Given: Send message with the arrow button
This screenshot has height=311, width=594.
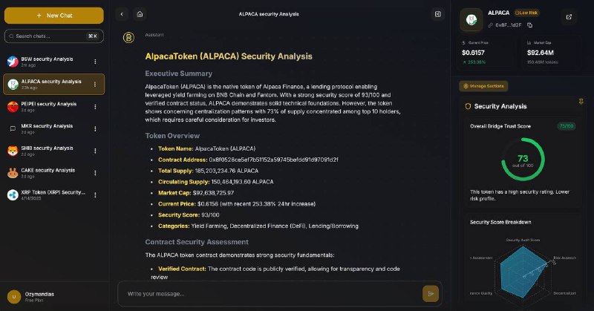Looking at the screenshot, I should tap(431, 294).
